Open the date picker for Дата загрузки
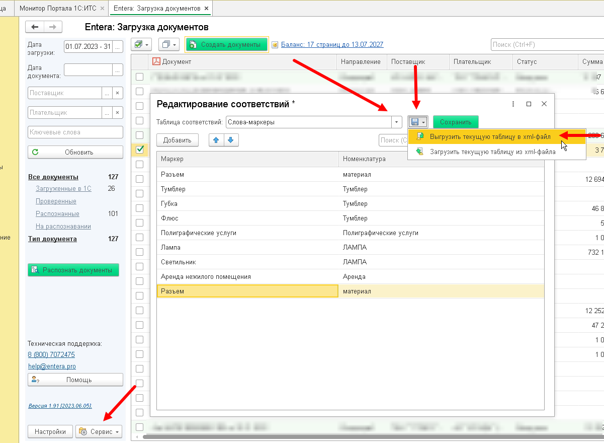Screen dimensions: 604x443 pyautogui.click(x=118, y=47)
